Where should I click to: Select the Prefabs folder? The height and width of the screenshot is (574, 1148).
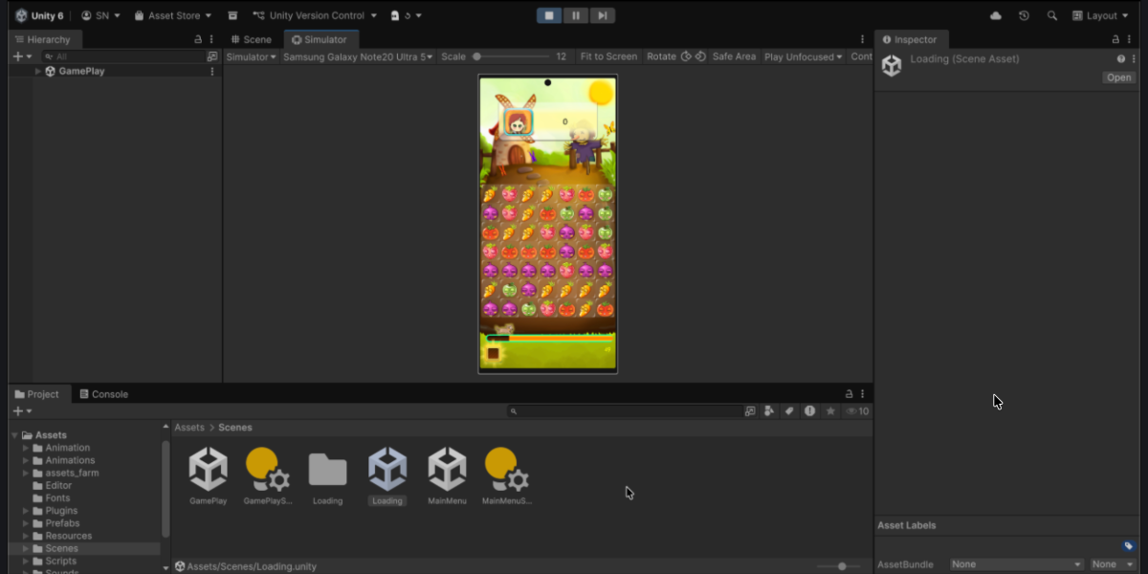point(62,523)
